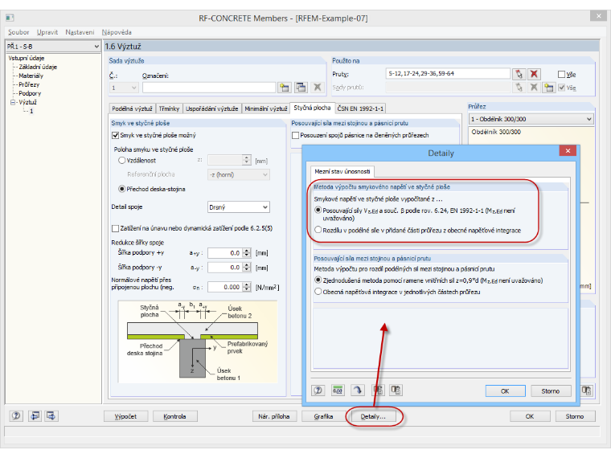Click the last icon in the Detaily icon row
Viewport: 611px width, 458px height.
tap(396, 390)
